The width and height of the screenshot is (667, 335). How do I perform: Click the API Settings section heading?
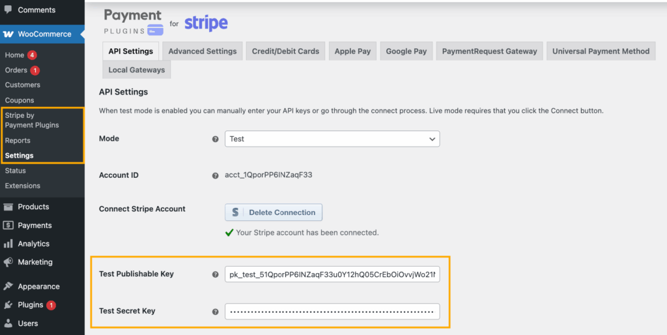(x=123, y=92)
